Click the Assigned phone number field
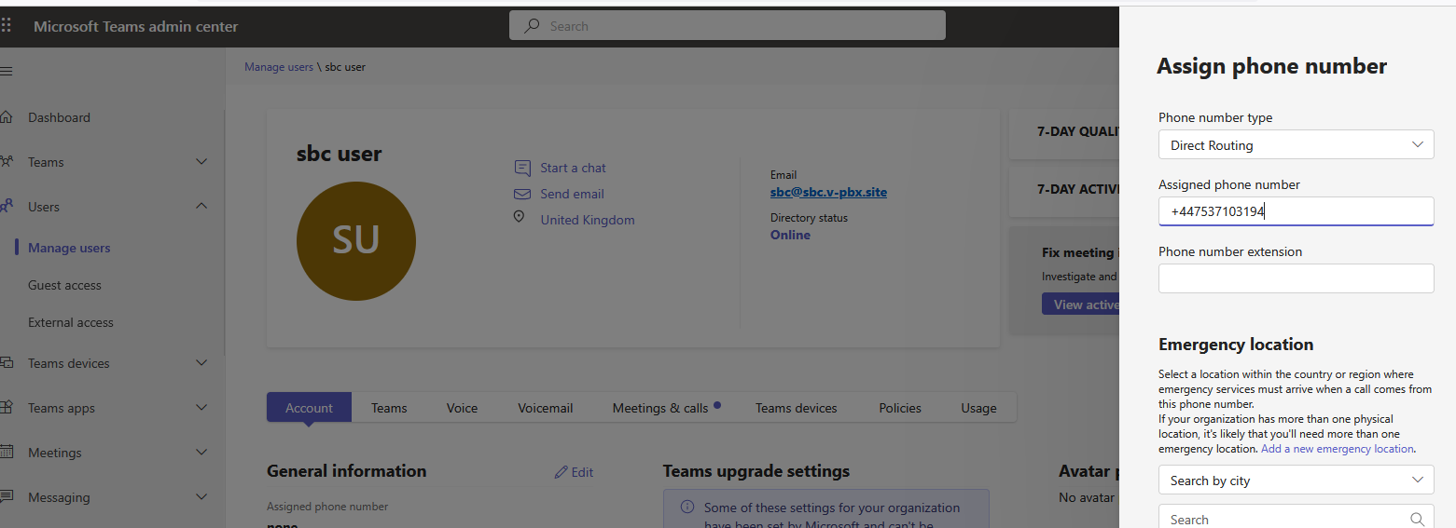This screenshot has height=528, width=1456. coord(1296,211)
